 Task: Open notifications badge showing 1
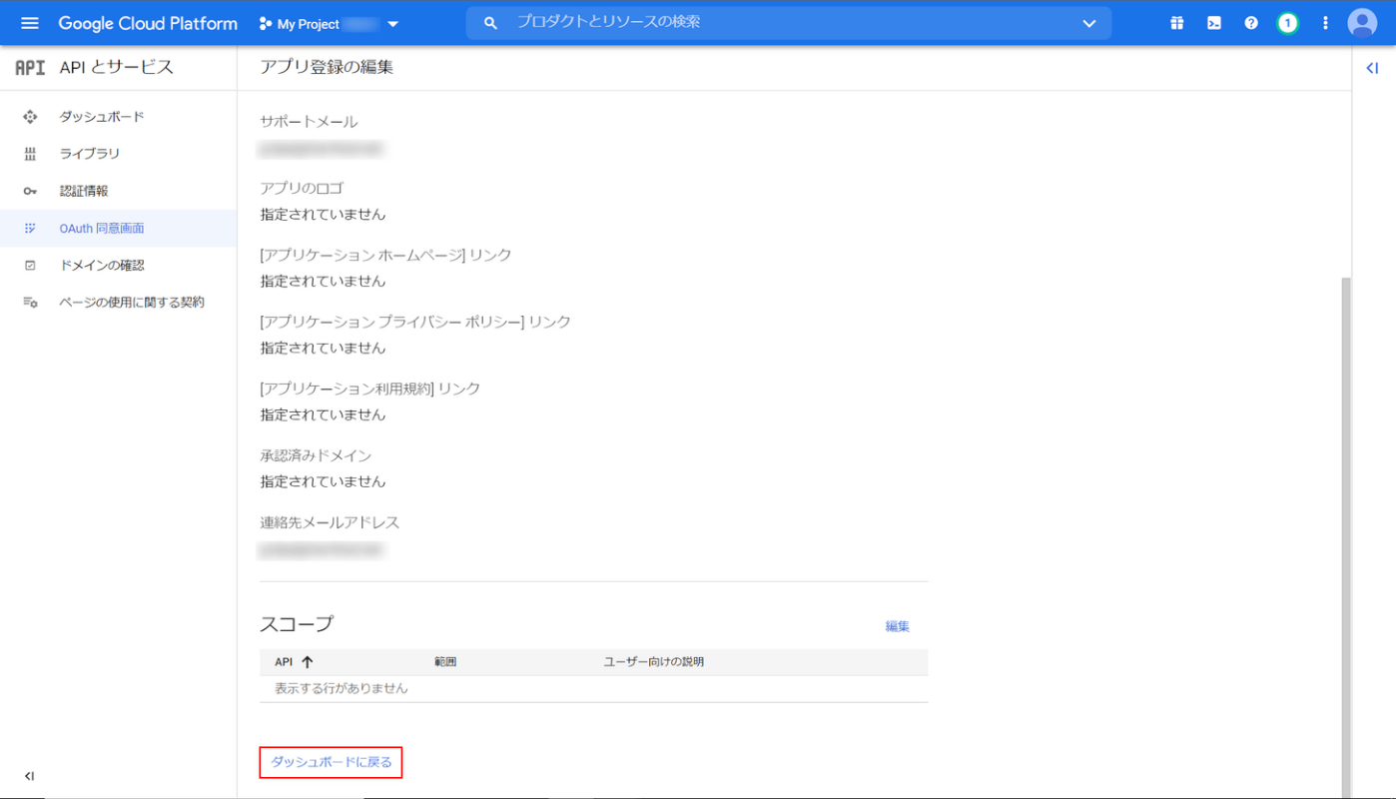[1287, 23]
